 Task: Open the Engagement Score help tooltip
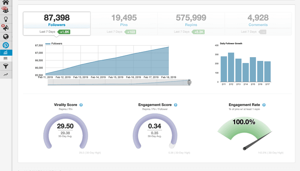tap(175, 105)
